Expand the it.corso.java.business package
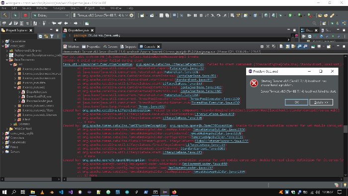This screenshot has height=196, width=348. [x=15, y=69]
